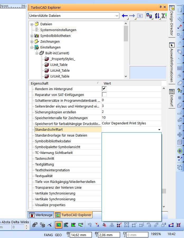Viewport: 184px width, 238px height.
Task: Click the blue back arrow in TurboCAD Explorer
Action: pyautogui.click(x=125, y=16)
